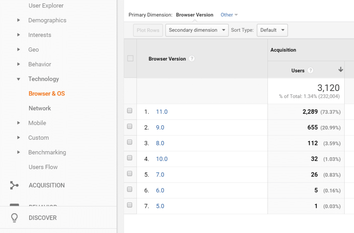354x233 pixels.
Task: Click the Acquisition branching arrows icon
Action: click(x=14, y=185)
